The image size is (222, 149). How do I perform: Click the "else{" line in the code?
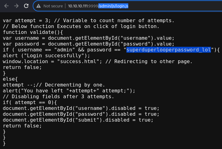(x=10, y=79)
